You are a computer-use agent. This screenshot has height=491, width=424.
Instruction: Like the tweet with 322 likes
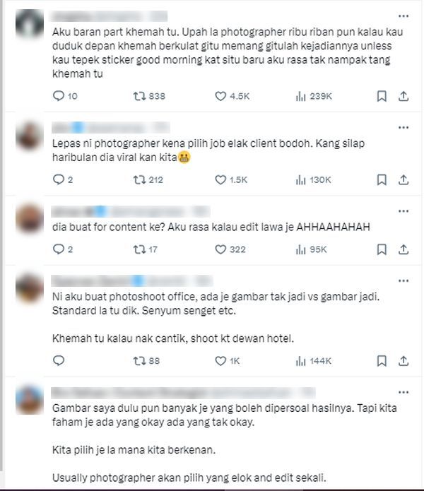coord(230,249)
